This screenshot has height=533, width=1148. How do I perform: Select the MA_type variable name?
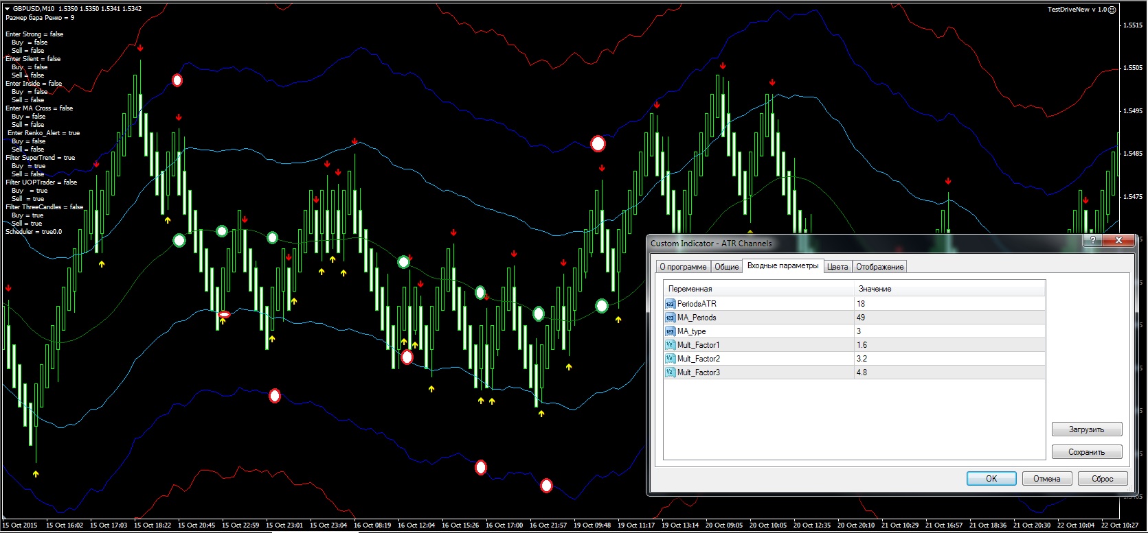(691, 331)
